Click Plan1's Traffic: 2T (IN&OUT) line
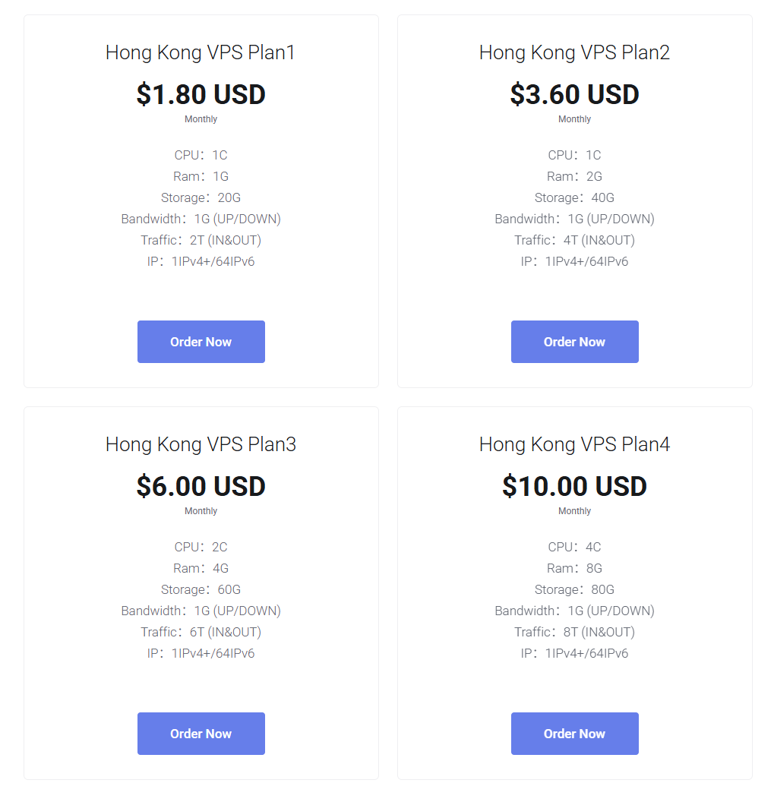 pos(201,240)
